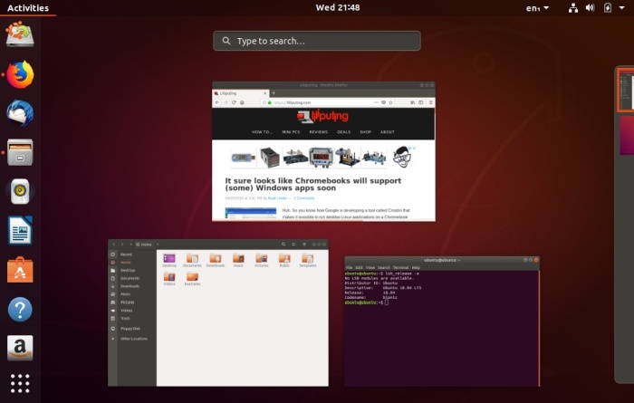Image resolution: width=634 pixels, height=403 pixels.
Task: Show all applications grid
Action: click(x=20, y=383)
